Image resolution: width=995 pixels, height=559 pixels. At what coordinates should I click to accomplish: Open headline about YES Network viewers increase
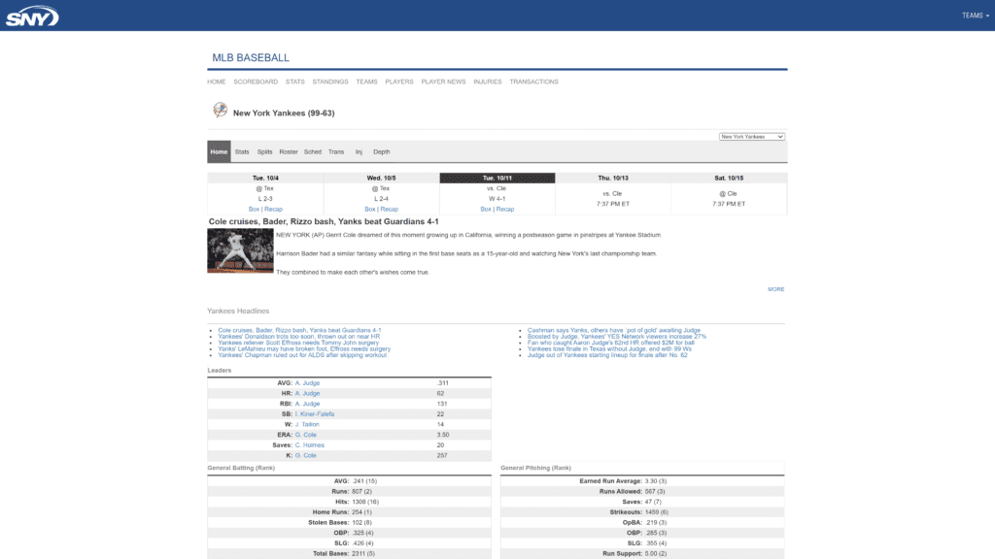[617, 337]
